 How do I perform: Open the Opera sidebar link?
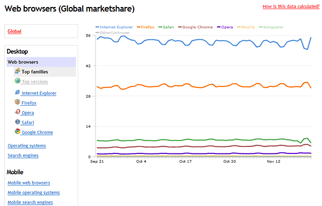(28, 113)
